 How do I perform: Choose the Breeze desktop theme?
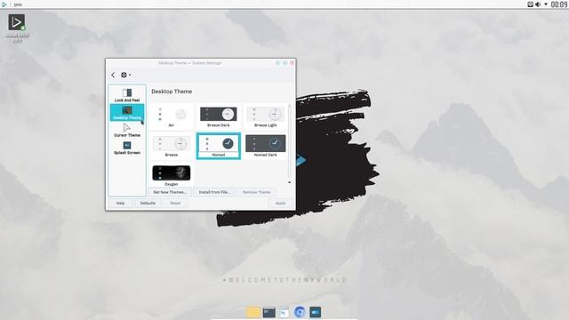point(172,146)
